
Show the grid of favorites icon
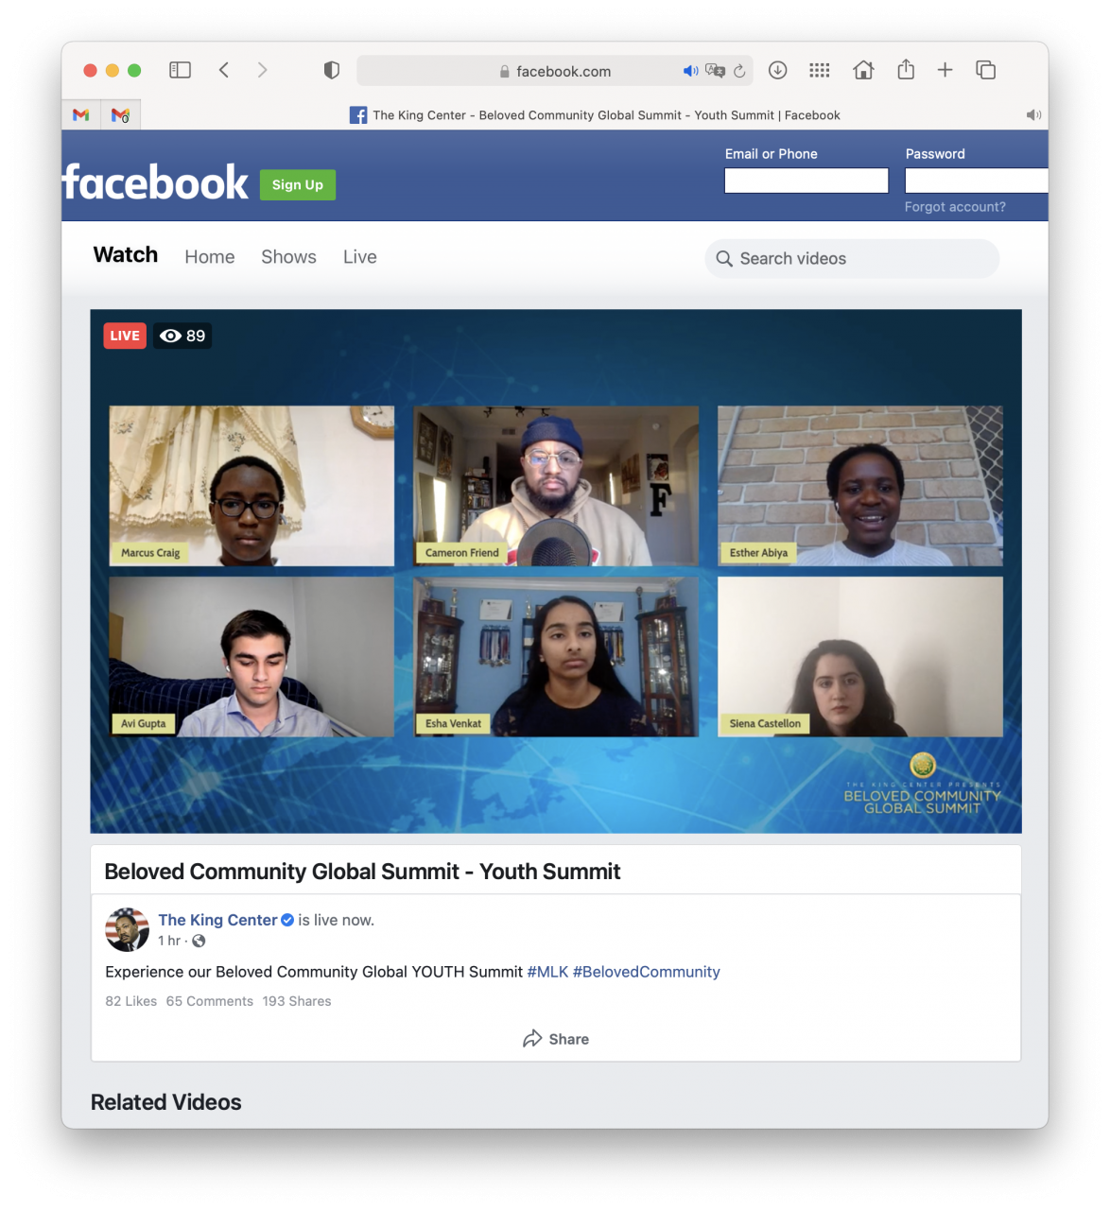(820, 70)
